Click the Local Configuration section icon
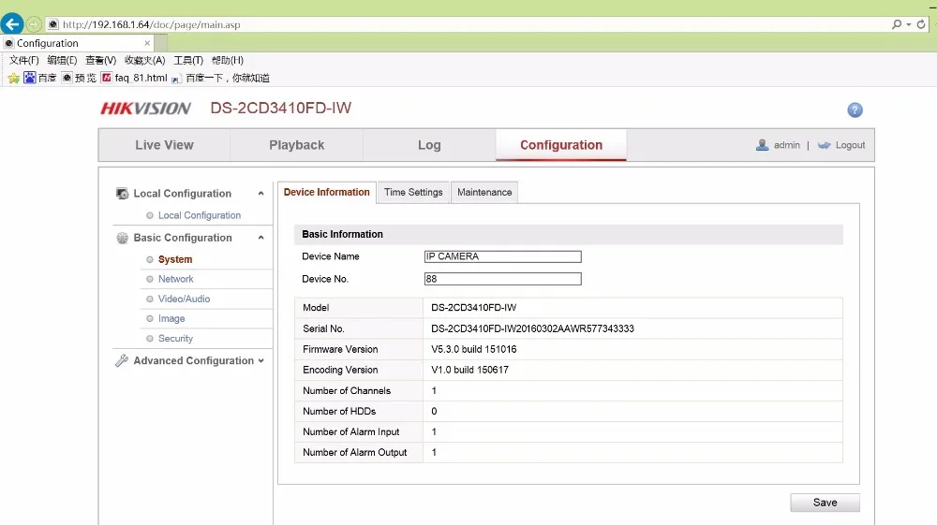This screenshot has height=525, width=937. 123,194
